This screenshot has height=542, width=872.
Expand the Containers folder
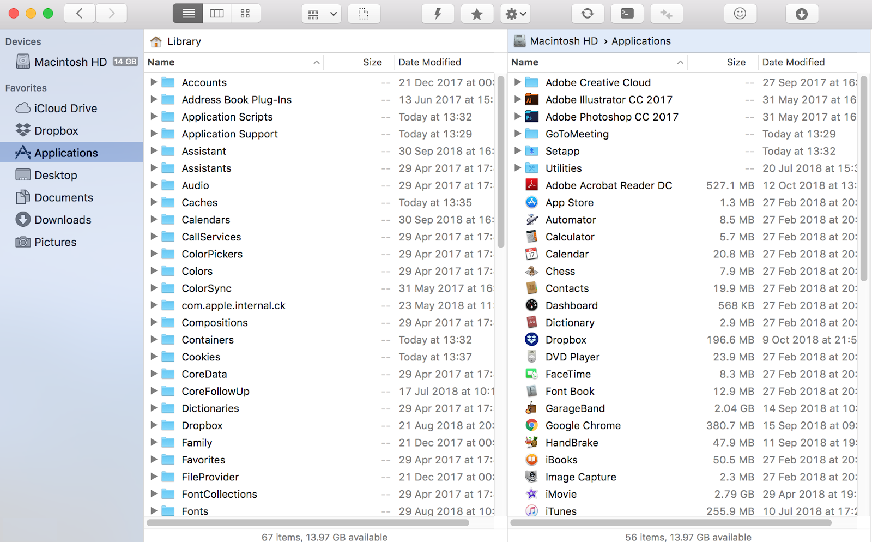[154, 340]
